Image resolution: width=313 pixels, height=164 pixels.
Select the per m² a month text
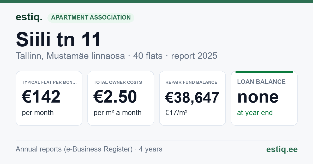117,113
